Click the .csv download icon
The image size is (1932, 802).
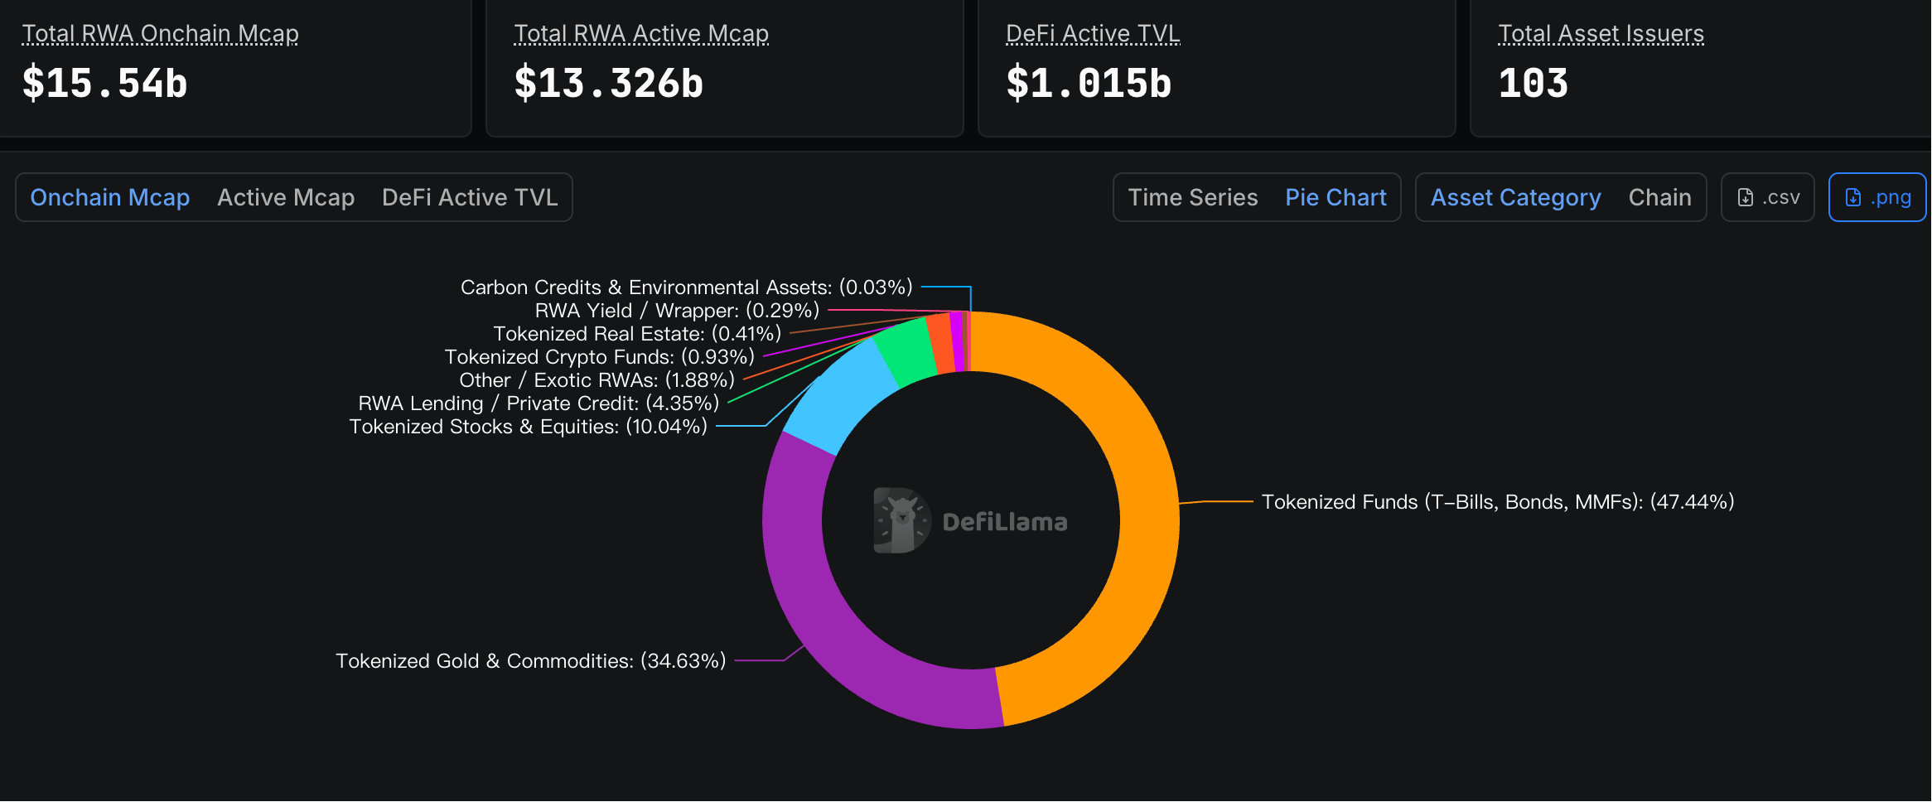click(x=1745, y=197)
